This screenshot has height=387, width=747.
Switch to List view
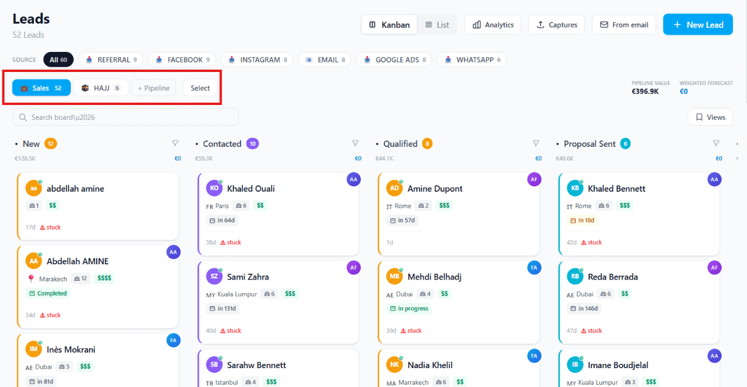(x=437, y=25)
